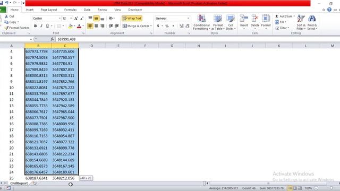Screen dimensions: 340x191
Task: Click the formula bar showing 637991.498
Action: tap(197, 39)
